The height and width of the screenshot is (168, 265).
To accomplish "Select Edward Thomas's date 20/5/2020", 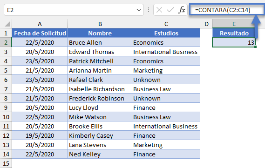I will pos(40,52).
